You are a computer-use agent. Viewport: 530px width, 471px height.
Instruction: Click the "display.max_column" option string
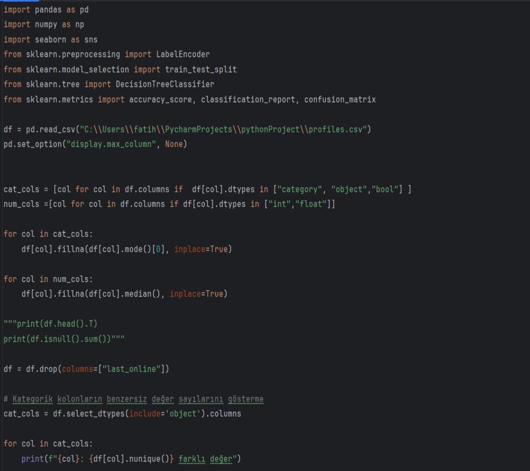[x=111, y=144]
